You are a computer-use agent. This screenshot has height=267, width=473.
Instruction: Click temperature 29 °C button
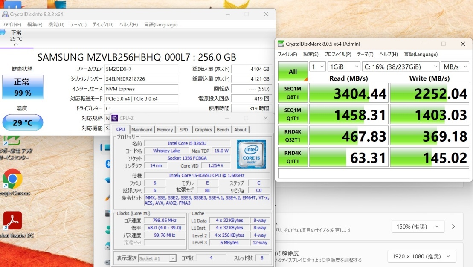(x=23, y=122)
